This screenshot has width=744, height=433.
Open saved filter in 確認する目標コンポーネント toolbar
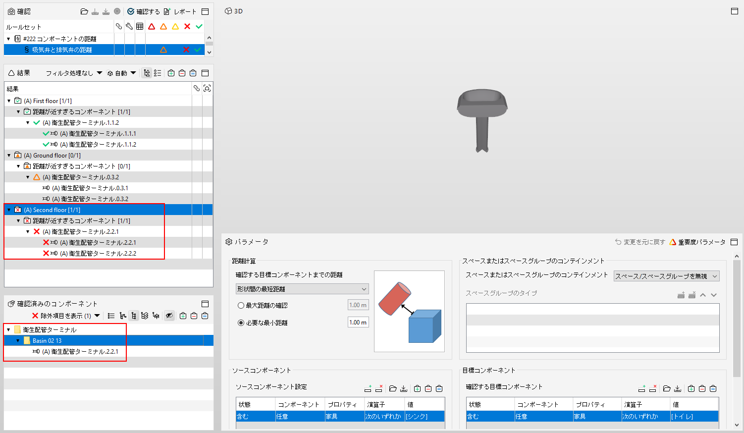pos(667,388)
